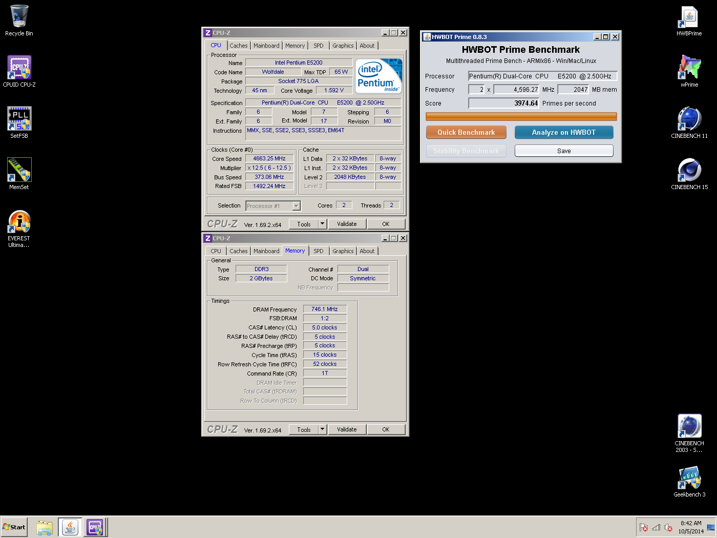Click Validate in bottom CPU-Z window
Image resolution: width=717 pixels, height=538 pixels.
point(347,429)
